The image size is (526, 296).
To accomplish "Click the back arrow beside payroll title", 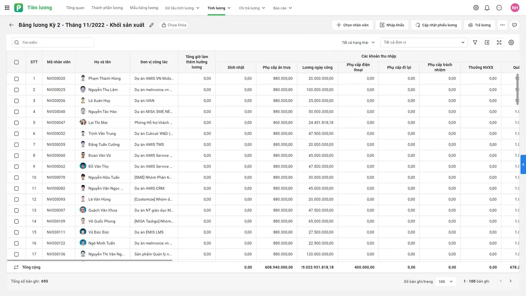I will pyautogui.click(x=12, y=25).
